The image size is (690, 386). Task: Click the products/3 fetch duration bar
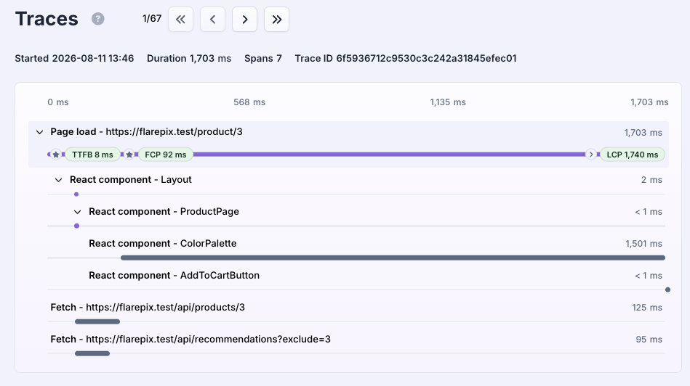coord(97,322)
